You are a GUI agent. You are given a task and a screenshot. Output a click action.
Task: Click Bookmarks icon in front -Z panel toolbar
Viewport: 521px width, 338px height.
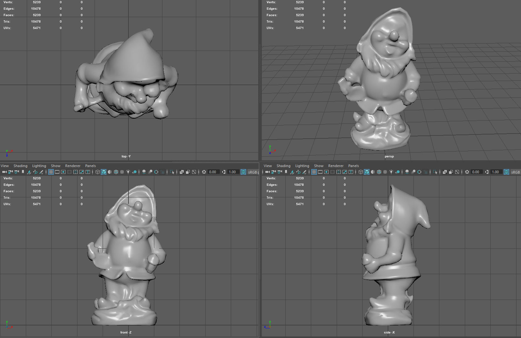click(x=23, y=172)
